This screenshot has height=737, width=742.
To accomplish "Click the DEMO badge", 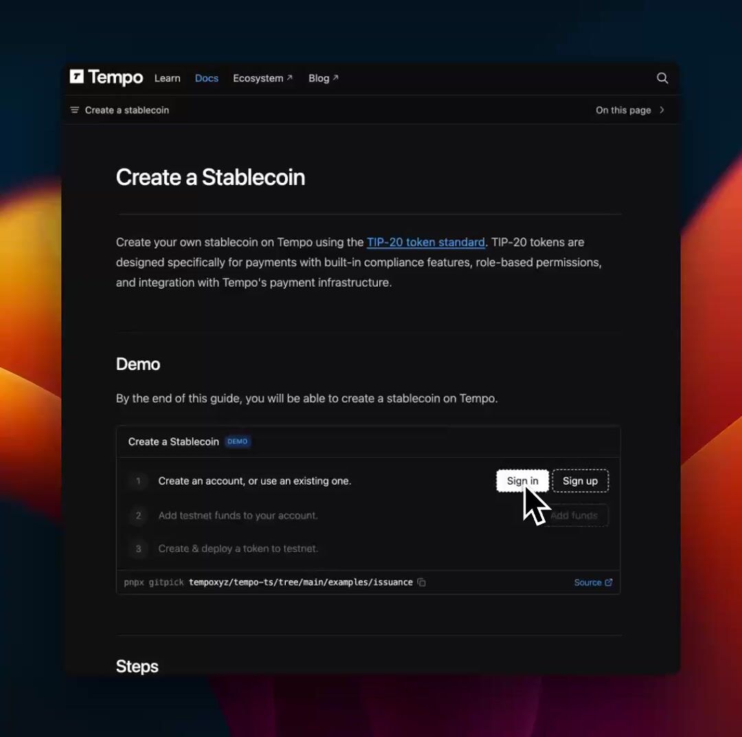I will (x=237, y=441).
